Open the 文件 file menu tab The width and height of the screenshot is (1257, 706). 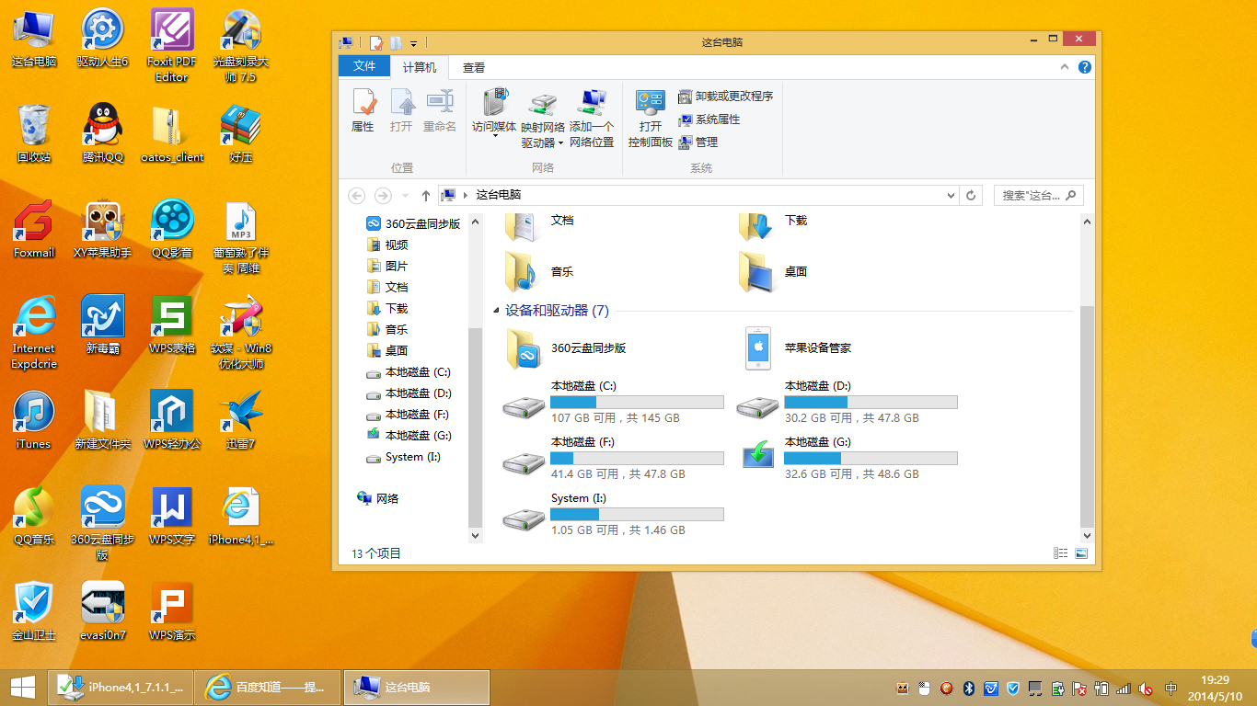point(364,67)
